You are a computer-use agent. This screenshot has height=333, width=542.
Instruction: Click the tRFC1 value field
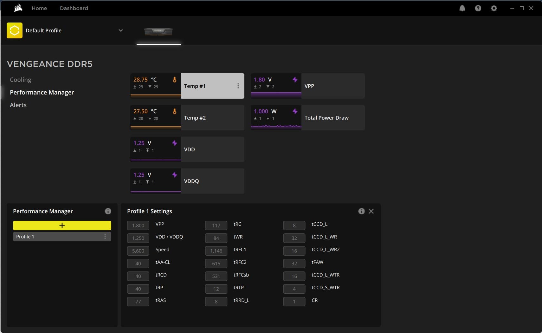pyautogui.click(x=216, y=251)
